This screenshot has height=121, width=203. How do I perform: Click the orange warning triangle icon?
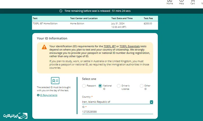(44, 47)
